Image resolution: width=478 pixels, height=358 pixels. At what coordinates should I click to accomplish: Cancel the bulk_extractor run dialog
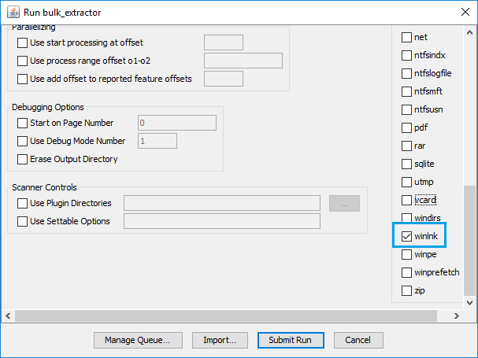(x=358, y=340)
